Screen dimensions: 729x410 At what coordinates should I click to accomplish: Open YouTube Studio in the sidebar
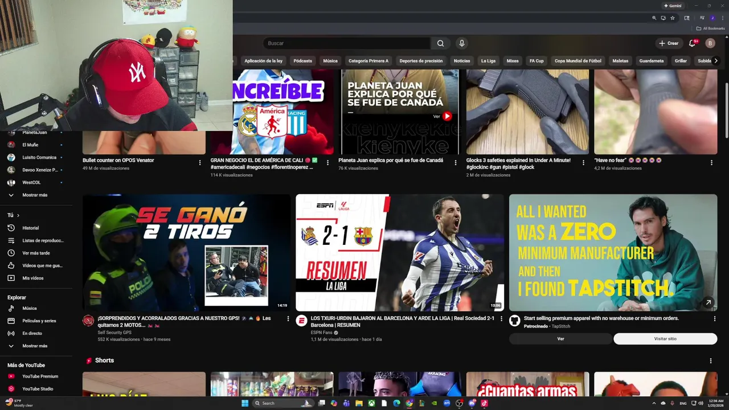38,389
